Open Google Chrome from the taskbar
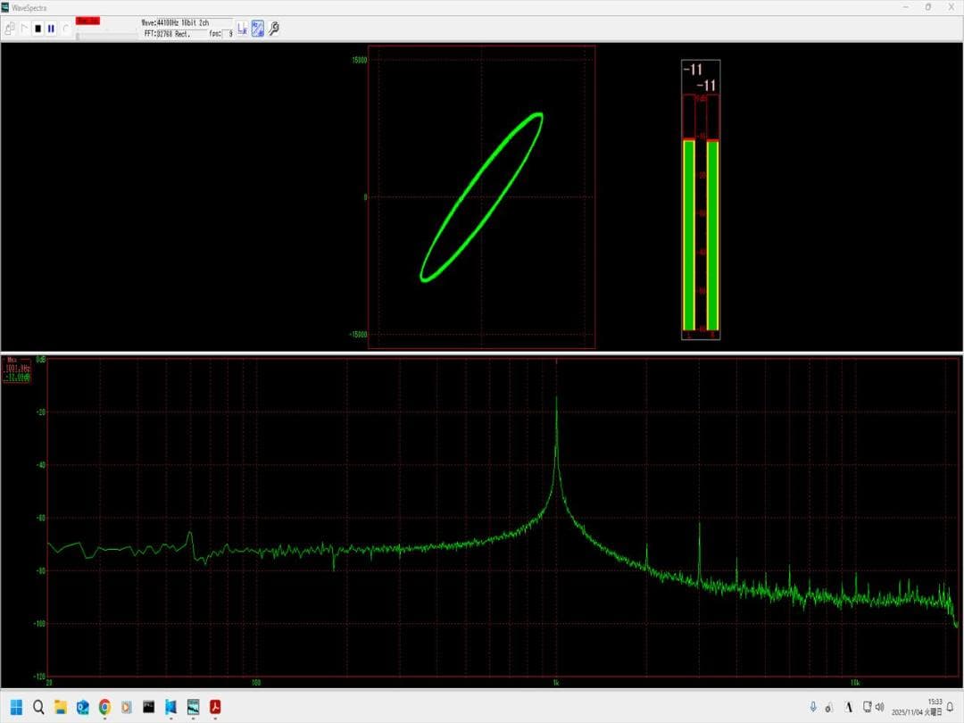The height and width of the screenshot is (723, 964). coord(104,707)
